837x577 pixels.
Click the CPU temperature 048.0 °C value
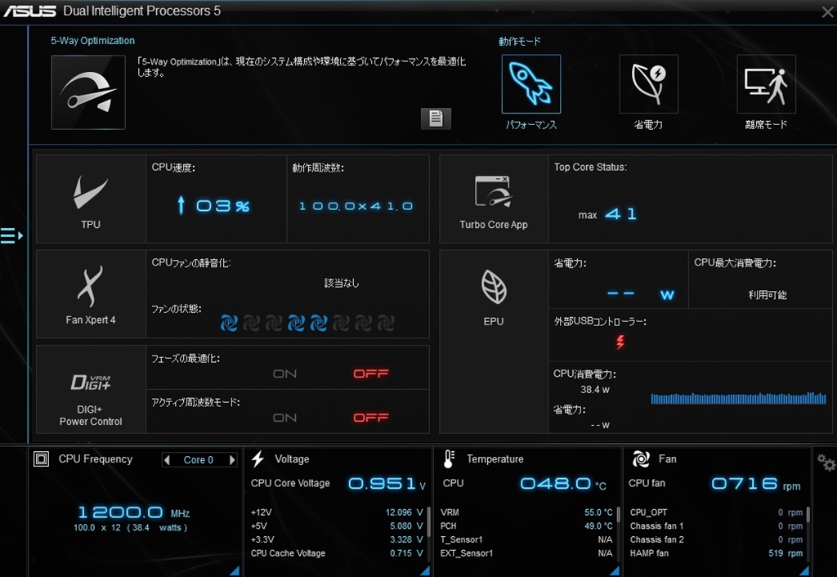coord(563,484)
